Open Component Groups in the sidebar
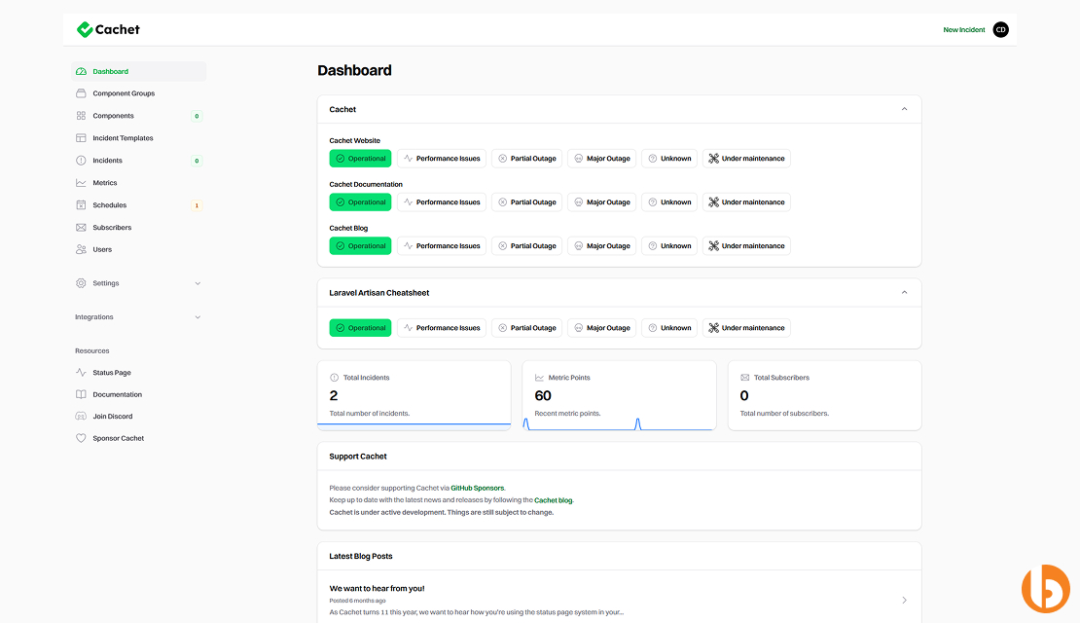 [x=138, y=93]
